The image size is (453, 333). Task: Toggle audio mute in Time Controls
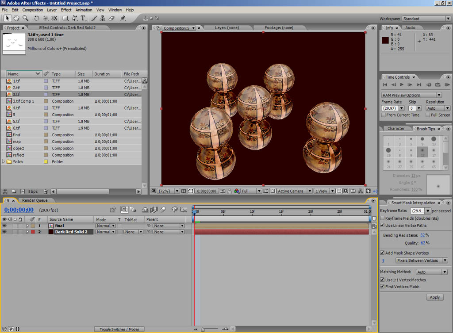[429, 84]
